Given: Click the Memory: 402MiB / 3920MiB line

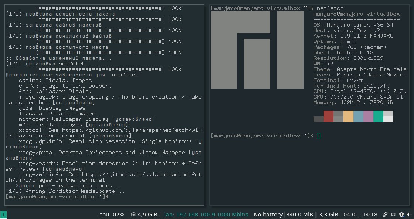Looking at the screenshot, I should click(x=353, y=103).
